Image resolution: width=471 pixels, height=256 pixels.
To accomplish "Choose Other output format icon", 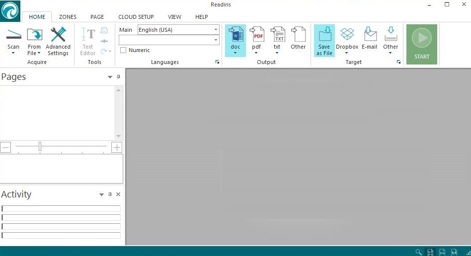I will coord(298,38).
